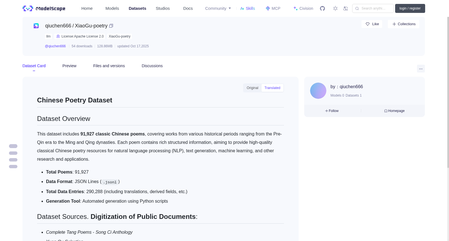The image size is (449, 241).
Task: Select the Translated text toggle
Action: coord(272,88)
